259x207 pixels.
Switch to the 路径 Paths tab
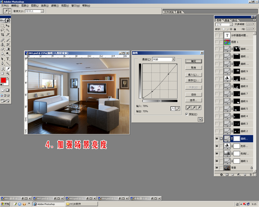click(x=235, y=20)
